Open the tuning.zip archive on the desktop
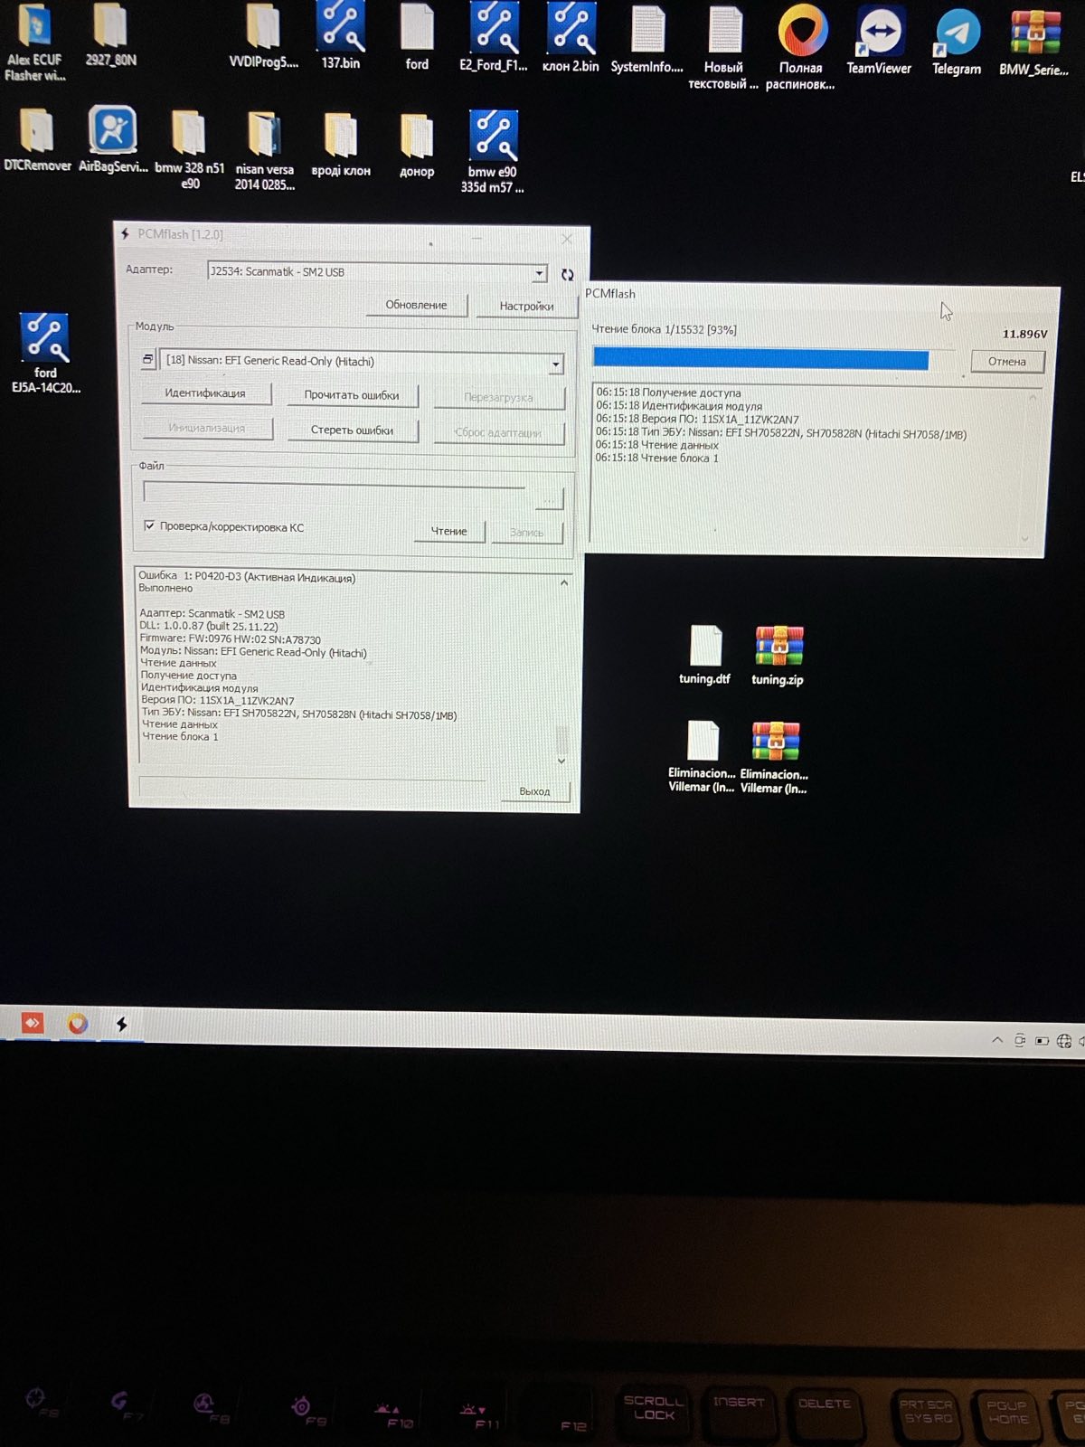 point(778,653)
